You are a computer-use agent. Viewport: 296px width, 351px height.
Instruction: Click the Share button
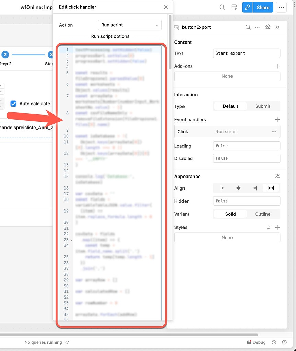[x=263, y=7]
